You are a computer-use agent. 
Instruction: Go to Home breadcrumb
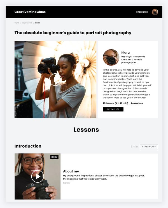17,23
